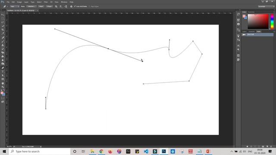Toggle Quick Mask mode in toolbox
Screen dimensions: 276x155
point(3,98)
